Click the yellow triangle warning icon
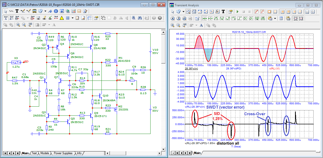This screenshot has width=323, height=158. pos(62,18)
